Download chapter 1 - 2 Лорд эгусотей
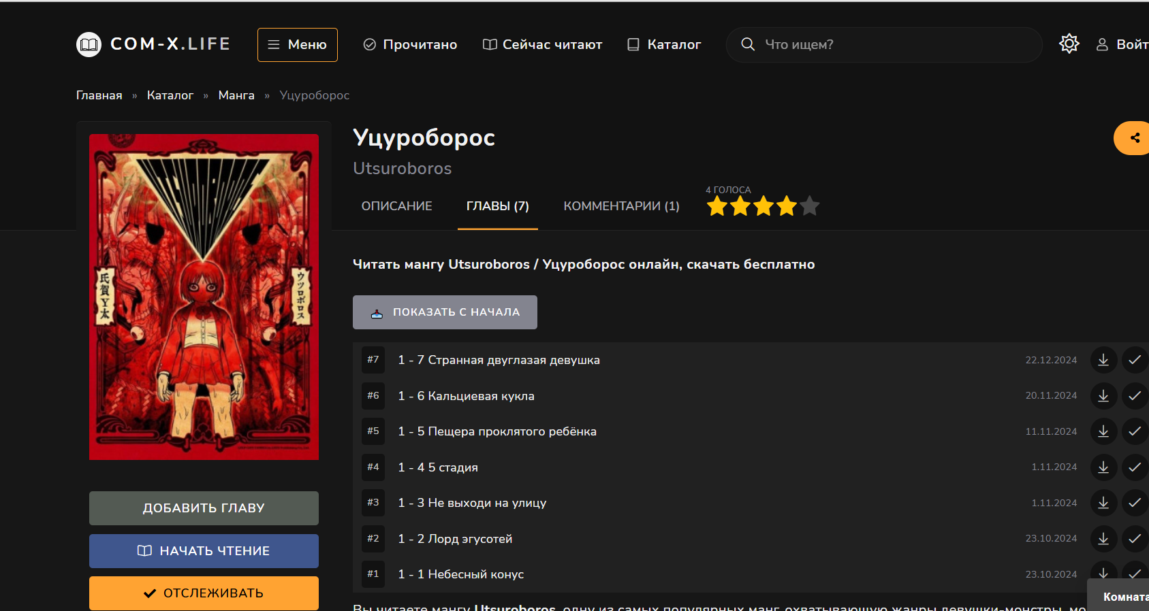This screenshot has height=611, width=1149. pos(1103,539)
